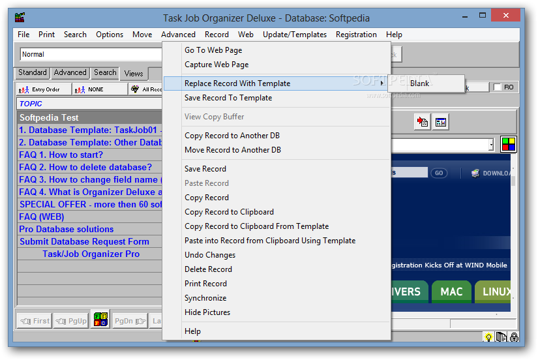Click the light bulb icon in status bar
538x360 pixels.
pyautogui.click(x=488, y=337)
